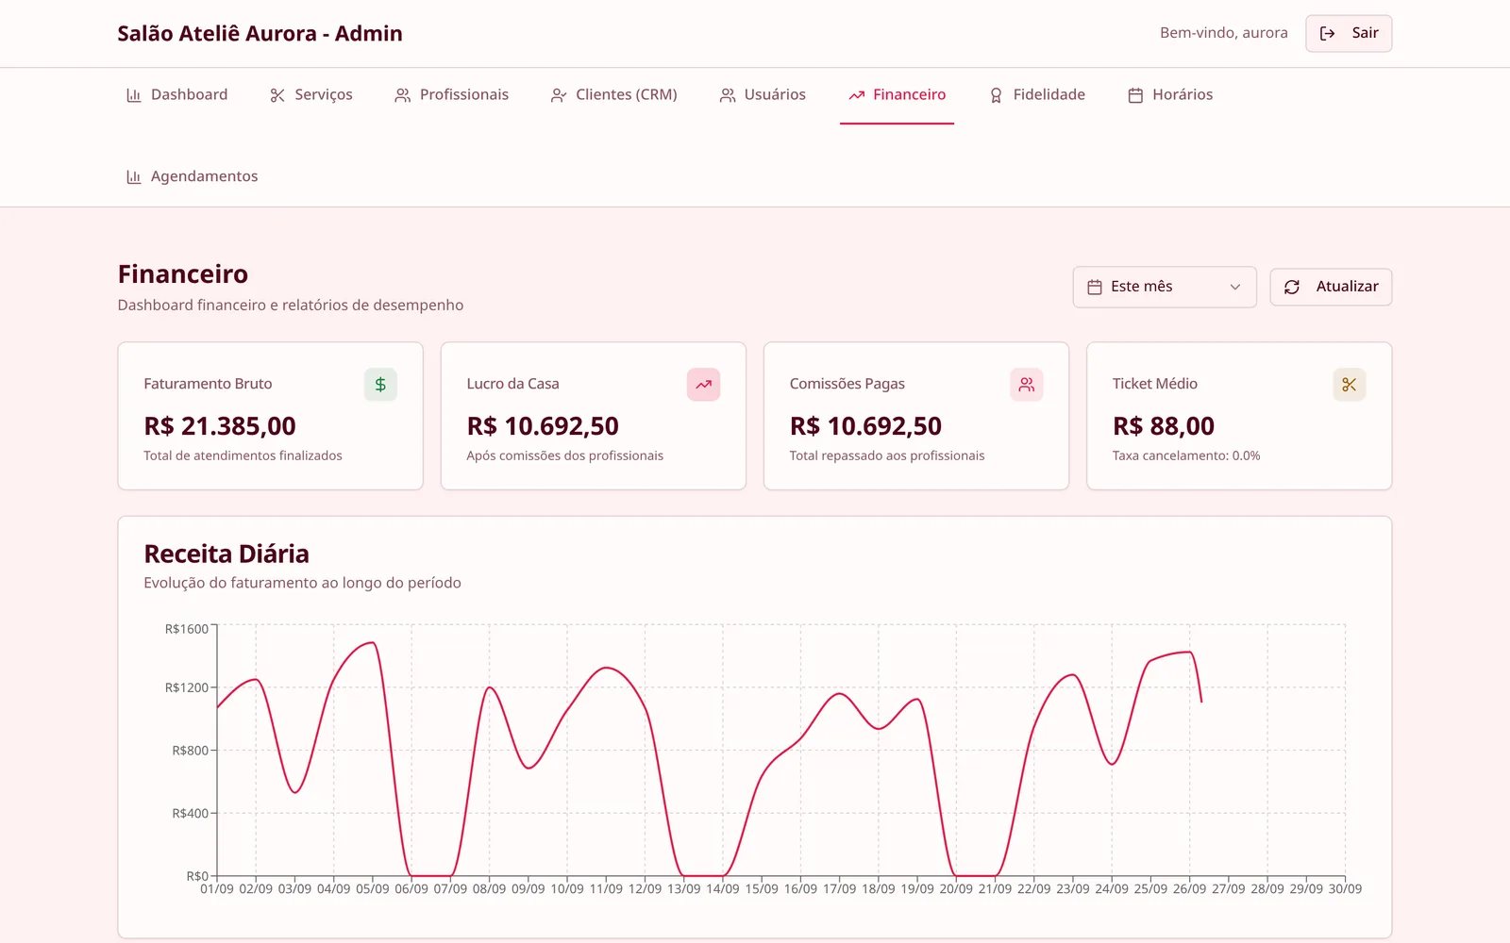Click the R$1200 label on the chart y-axis
The height and width of the screenshot is (943, 1510).
click(x=187, y=687)
